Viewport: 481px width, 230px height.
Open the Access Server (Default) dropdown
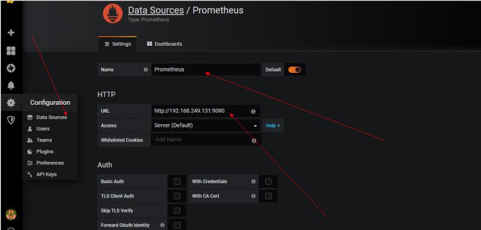tap(206, 126)
